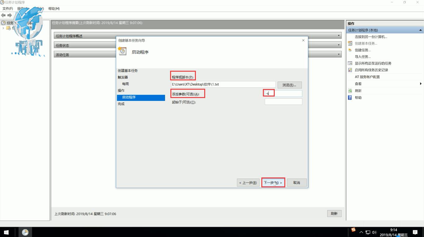424x237 pixels.
Task: Click 帮助 in the Actions pane
Action: tap(358, 98)
